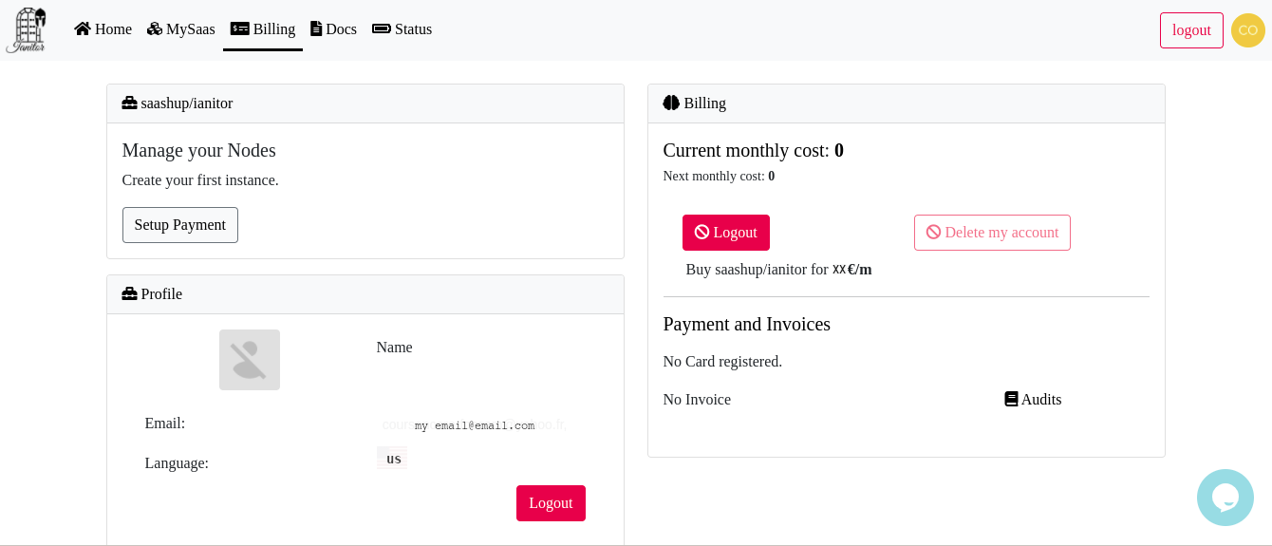This screenshot has height=546, width=1272.
Task: Click the email address field
Action: (475, 425)
